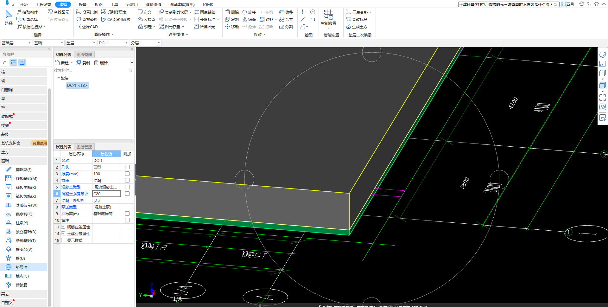Toggle 厚度(mm) row 附加 checkbox

click(x=127, y=174)
